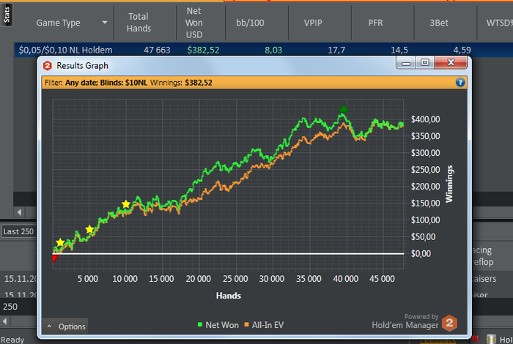Click the Hold'em Manager 2 logo badge
513x344 pixels.
(x=449, y=323)
